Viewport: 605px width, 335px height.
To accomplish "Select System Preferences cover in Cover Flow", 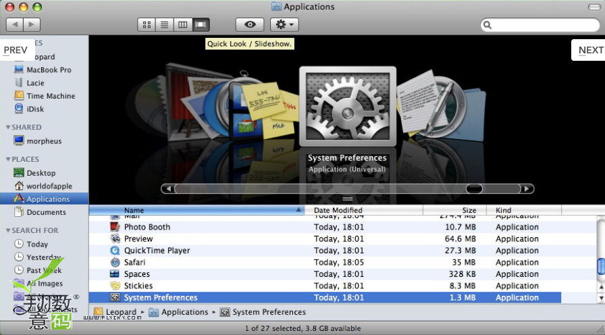I will [x=348, y=106].
